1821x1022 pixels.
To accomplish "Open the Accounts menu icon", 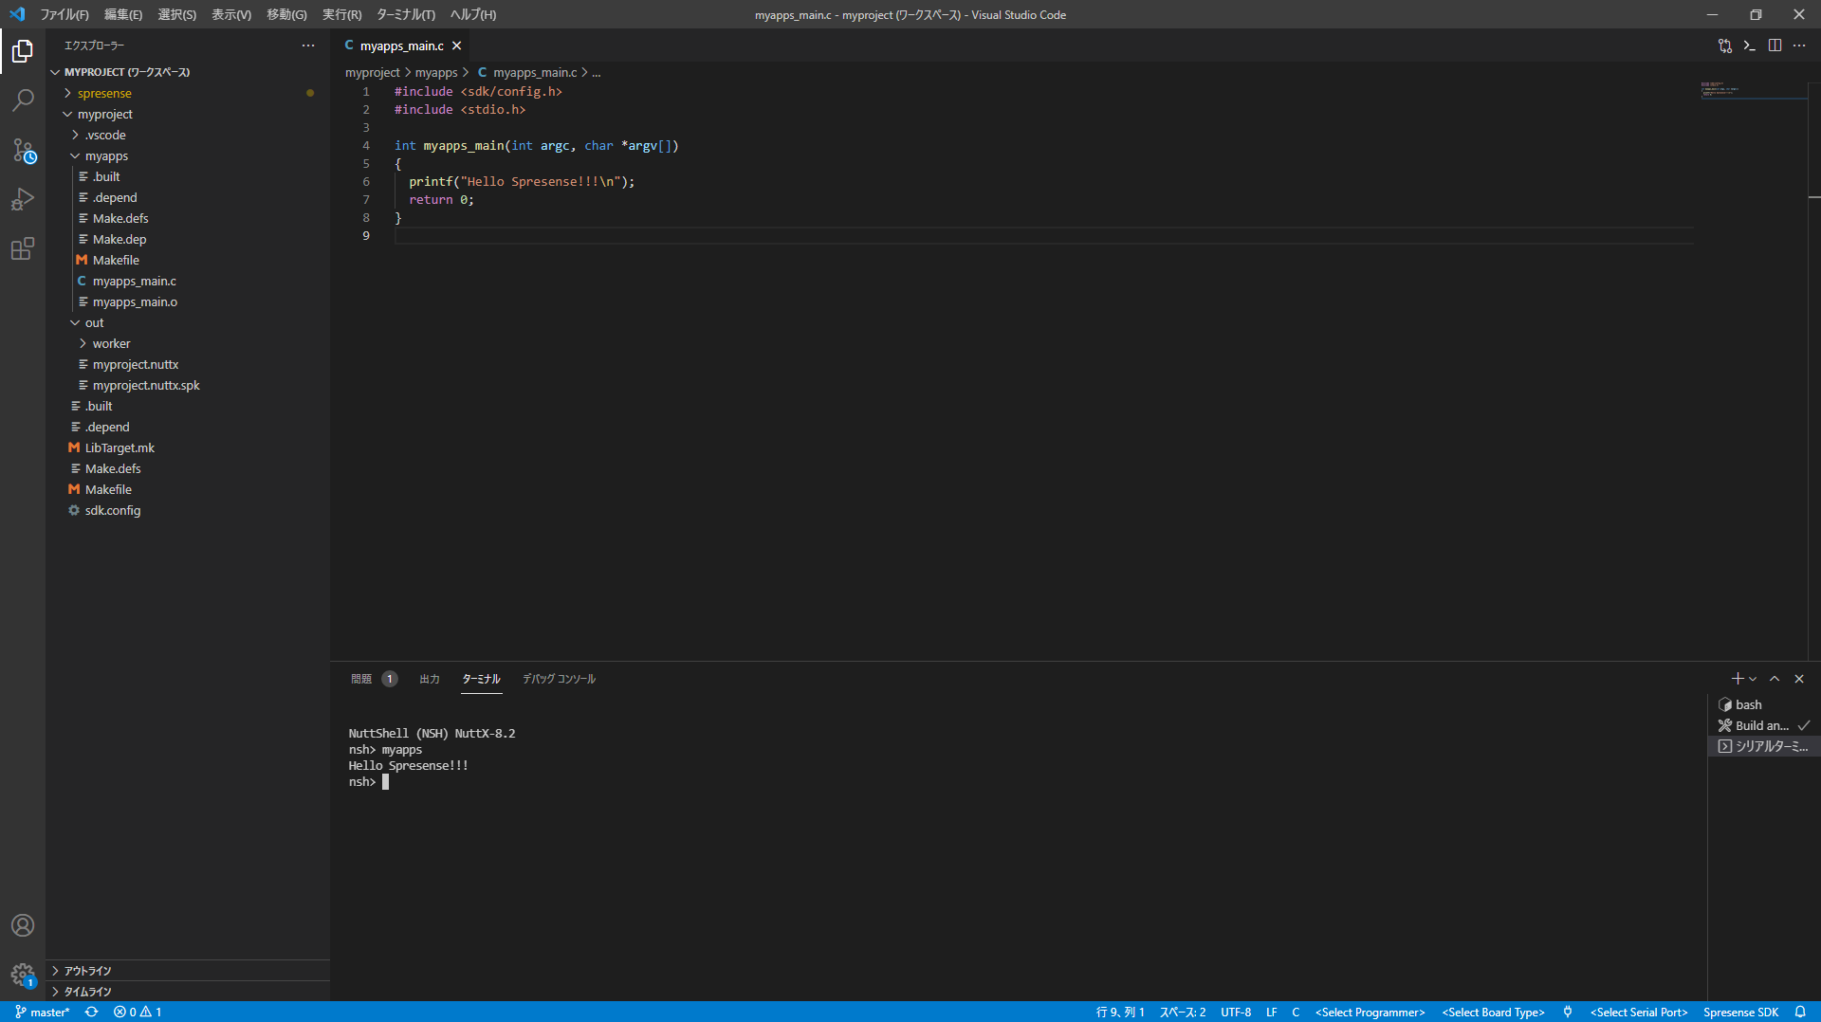I will (23, 925).
